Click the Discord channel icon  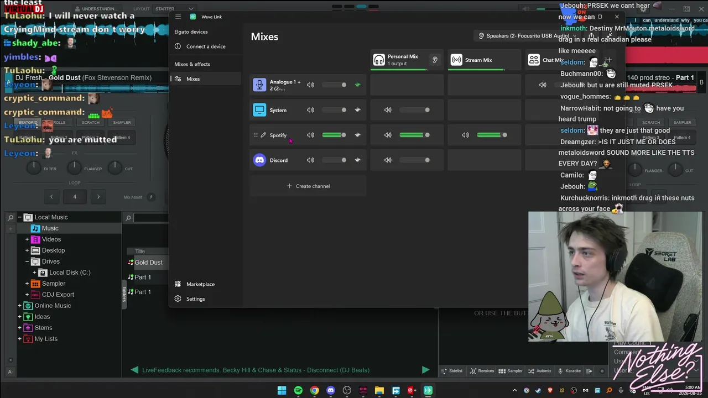pos(259,160)
